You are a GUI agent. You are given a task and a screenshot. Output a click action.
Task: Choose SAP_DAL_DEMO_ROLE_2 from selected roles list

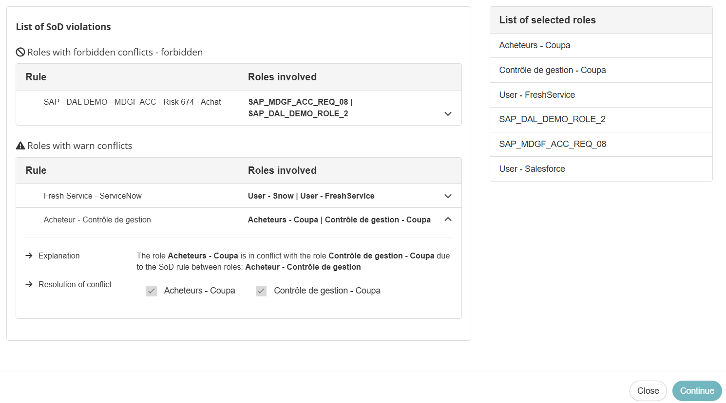coord(552,119)
